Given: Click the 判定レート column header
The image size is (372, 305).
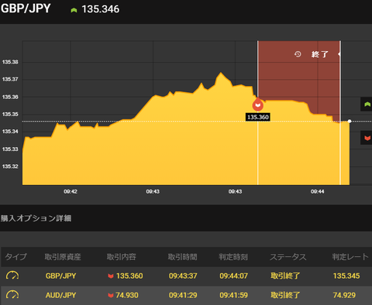Looking at the screenshot, I should [x=350, y=257].
